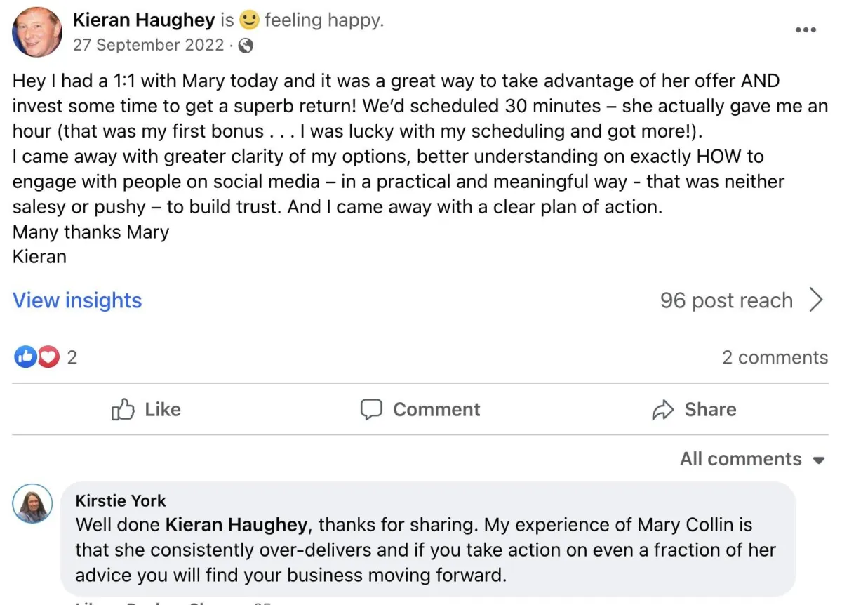Click the blue thumbs-up reaction icon

tap(24, 357)
